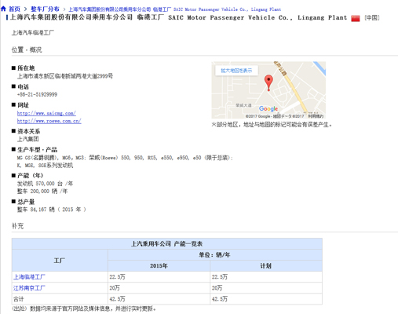Click the red map location pin
Screen dimensions: 398x314
[268, 82]
